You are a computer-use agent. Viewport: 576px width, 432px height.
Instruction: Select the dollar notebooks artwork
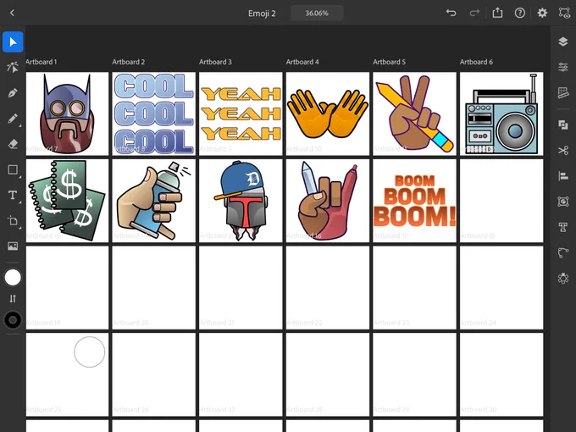67,201
